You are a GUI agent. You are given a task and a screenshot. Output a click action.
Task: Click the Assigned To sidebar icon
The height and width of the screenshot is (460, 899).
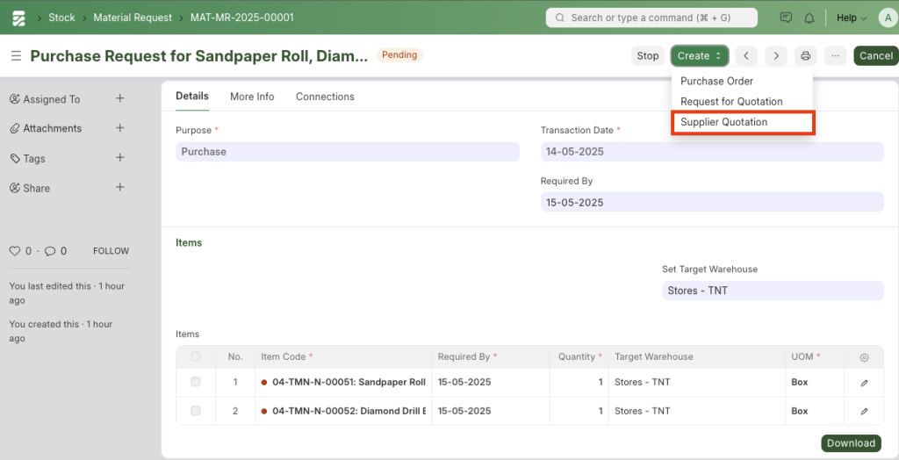[x=15, y=98]
